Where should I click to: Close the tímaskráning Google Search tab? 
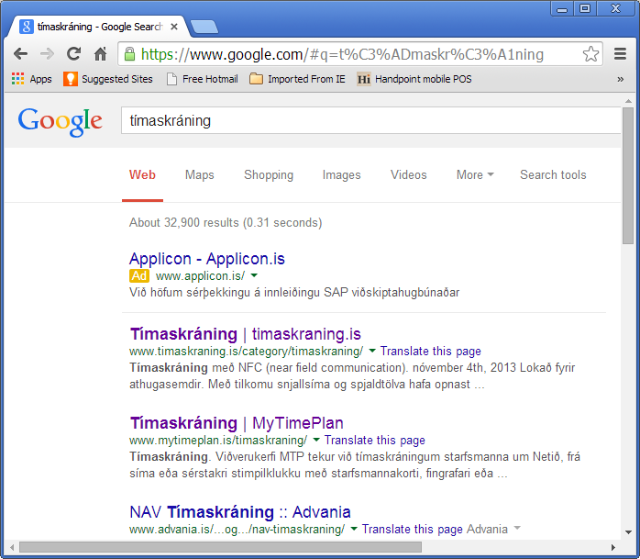point(174,27)
